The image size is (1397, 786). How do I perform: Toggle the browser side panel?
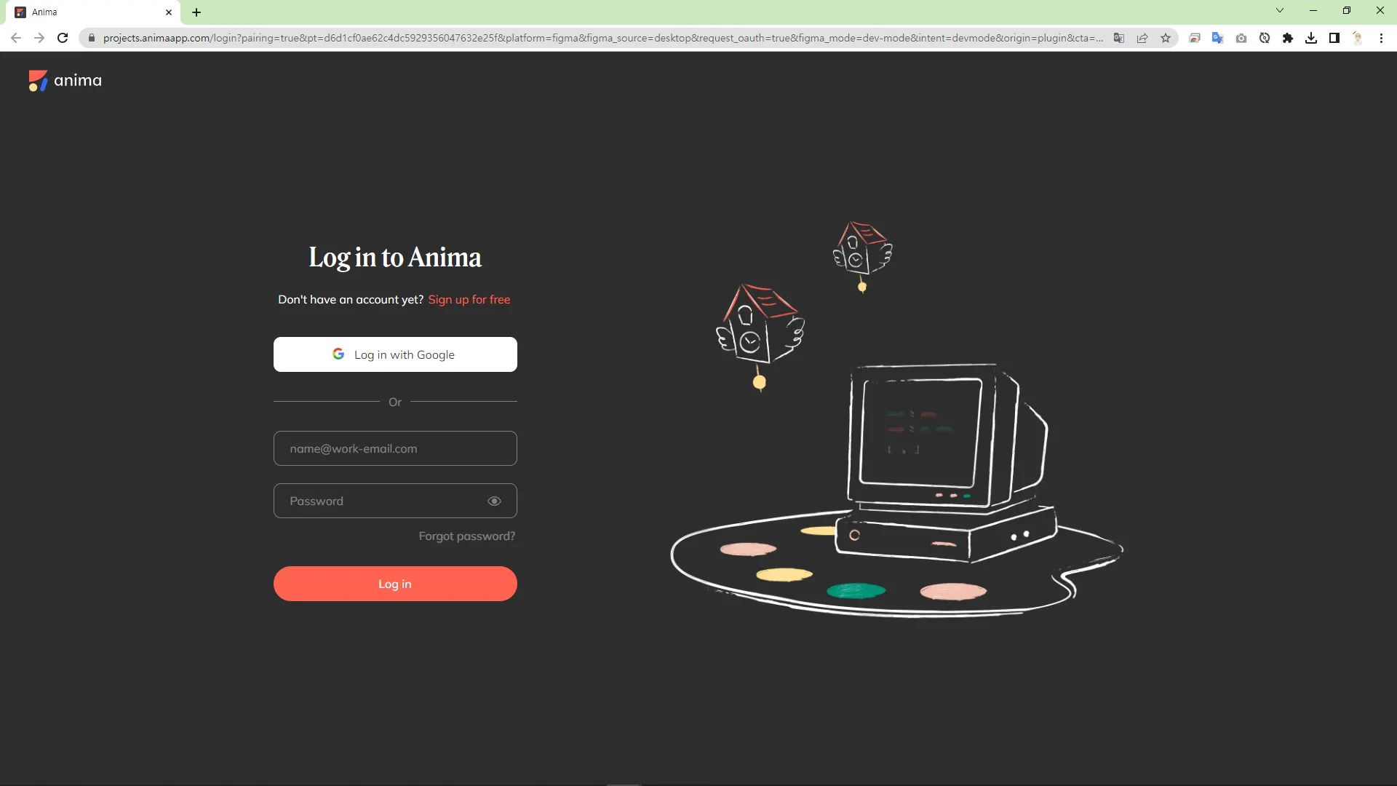1334,38
